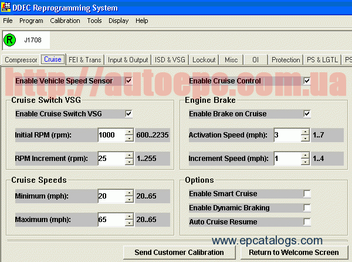The image size is (352, 262).
Task: Click the Maximum mph input field
Action: pyautogui.click(x=111, y=220)
